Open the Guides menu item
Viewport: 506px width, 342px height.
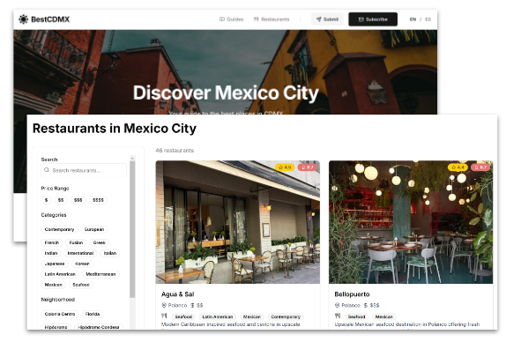click(x=231, y=19)
